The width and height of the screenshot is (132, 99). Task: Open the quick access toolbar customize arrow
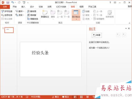point(28,3)
